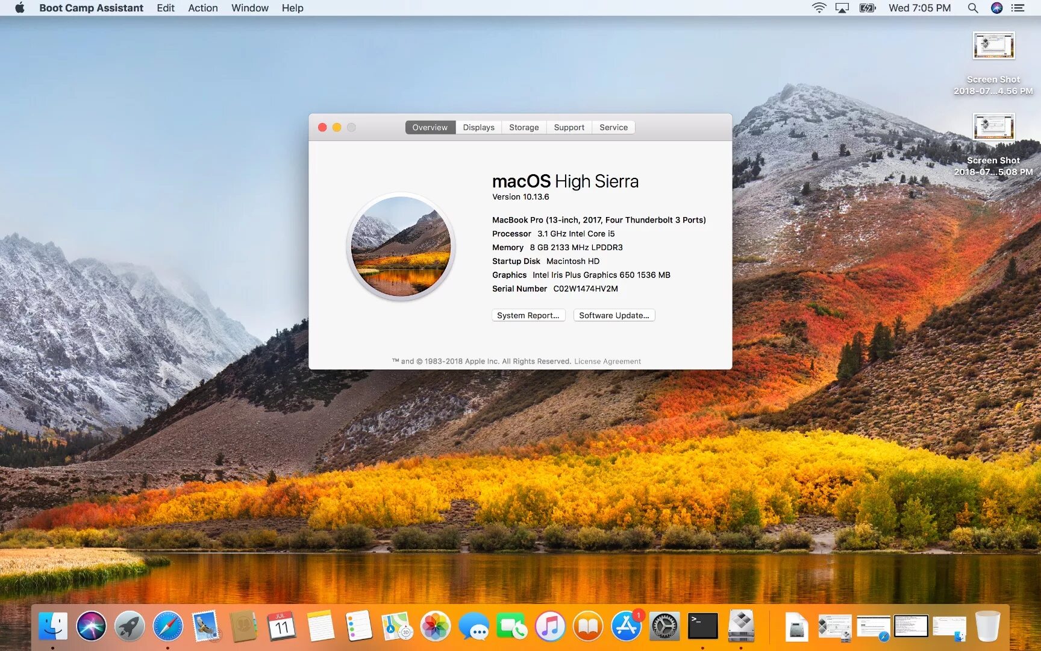This screenshot has height=651, width=1041.
Task: Open the Action menu
Action: [x=203, y=8]
